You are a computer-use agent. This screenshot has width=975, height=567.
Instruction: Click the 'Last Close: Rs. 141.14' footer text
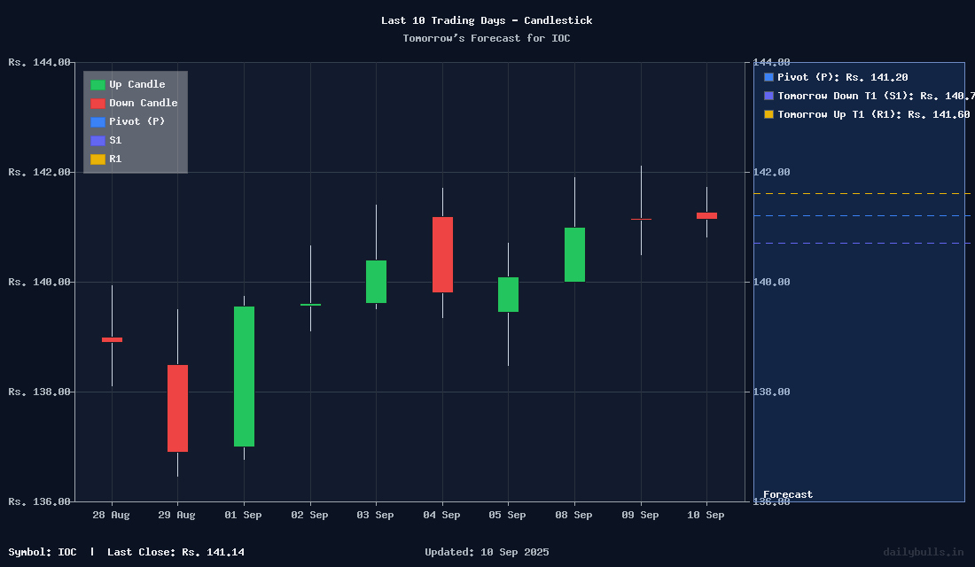click(176, 552)
